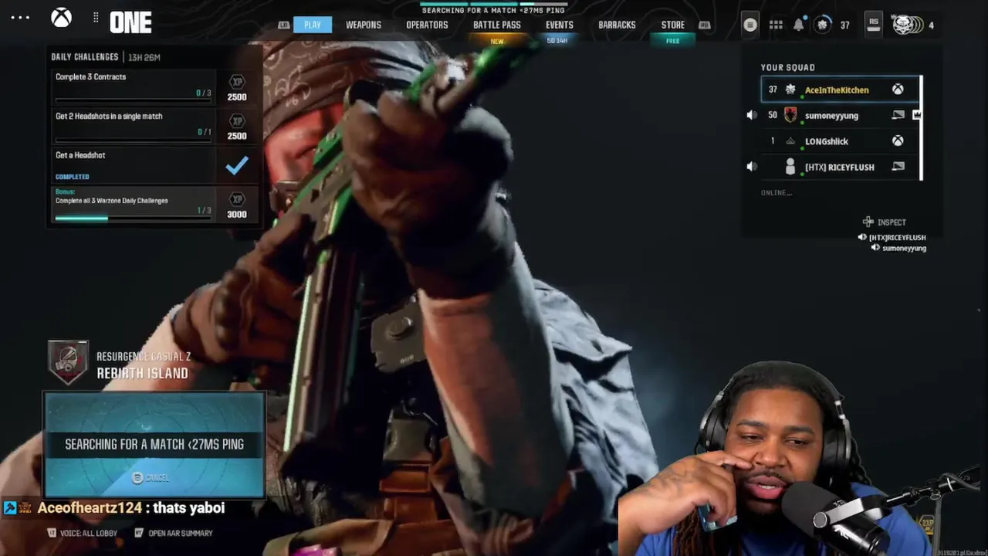Click Voice: All Lobby label

pyautogui.click(x=88, y=533)
